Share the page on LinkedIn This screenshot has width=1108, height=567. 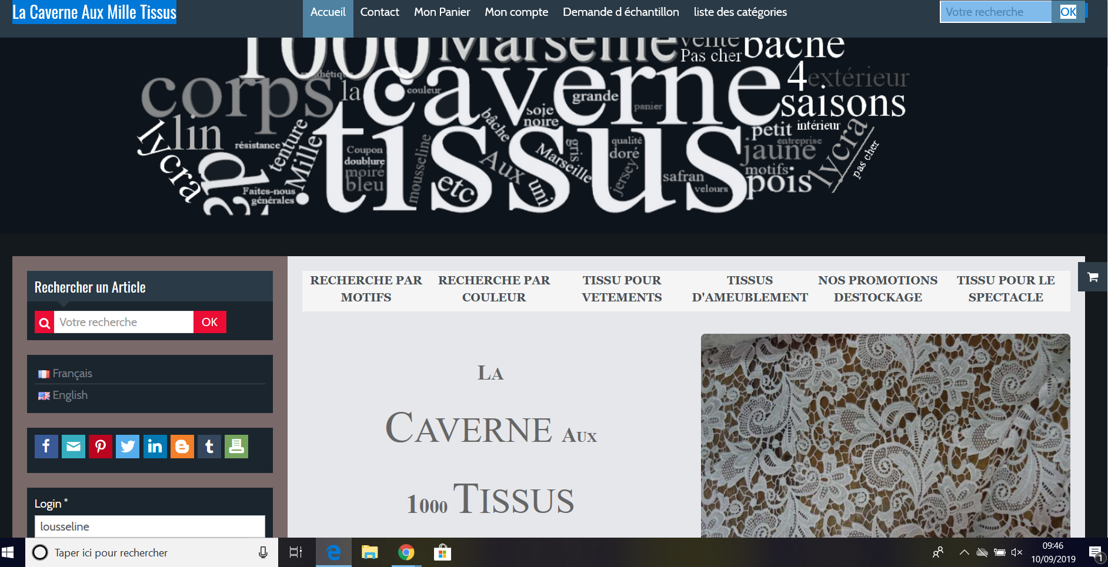pyautogui.click(x=155, y=447)
